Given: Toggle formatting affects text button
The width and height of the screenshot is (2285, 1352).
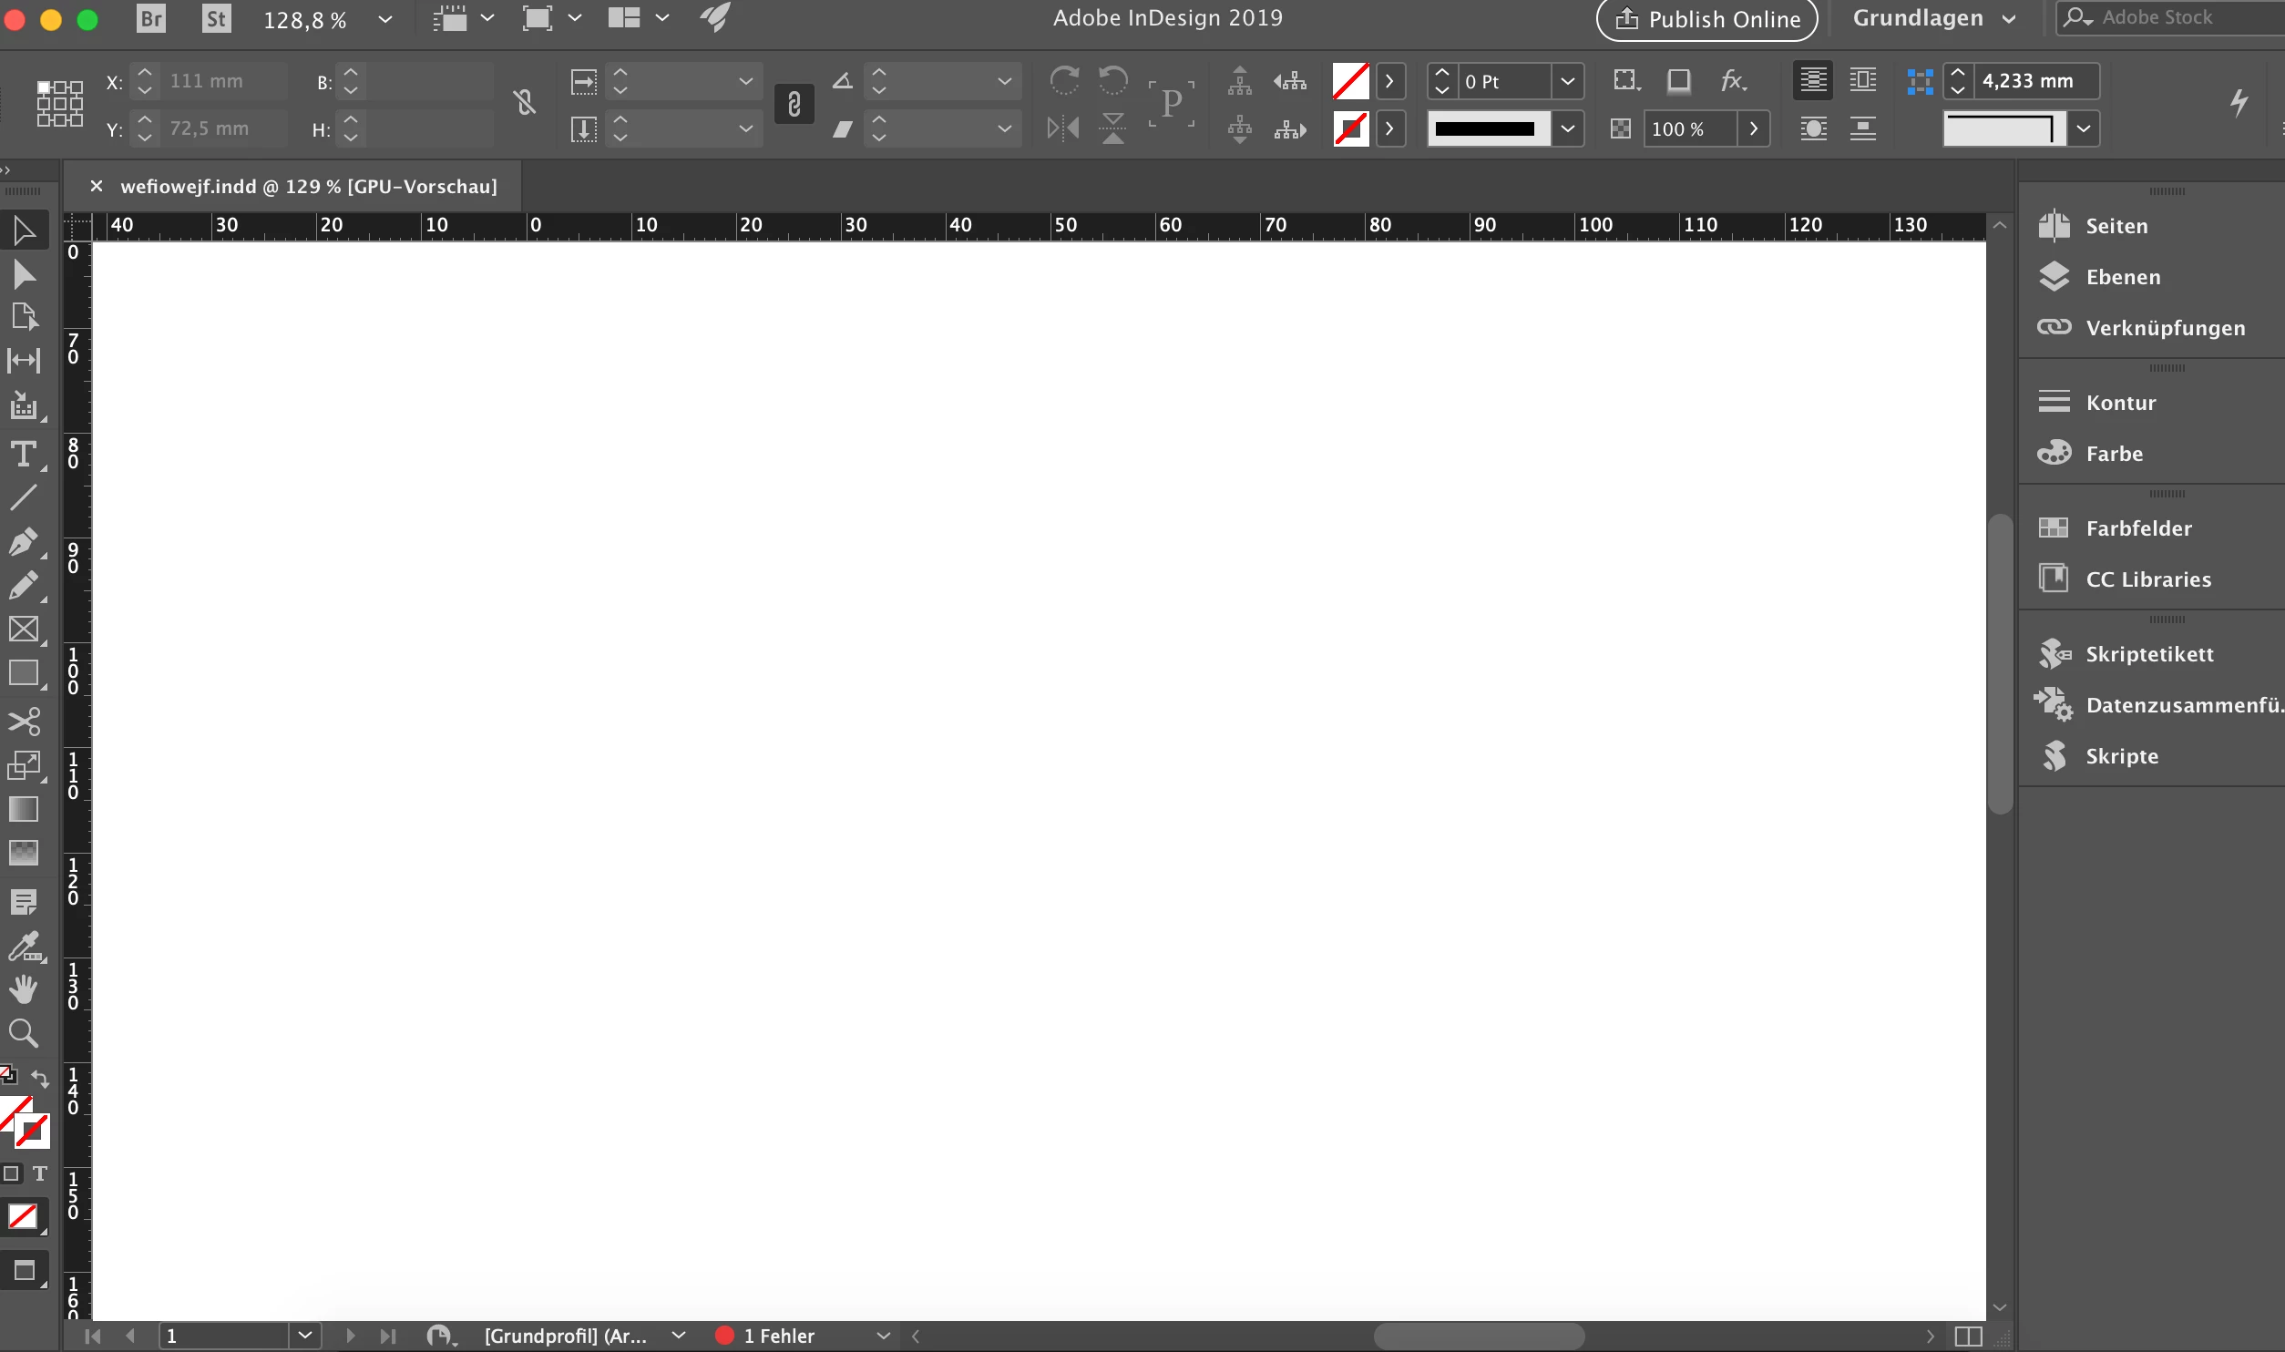Looking at the screenshot, I should (x=39, y=1173).
